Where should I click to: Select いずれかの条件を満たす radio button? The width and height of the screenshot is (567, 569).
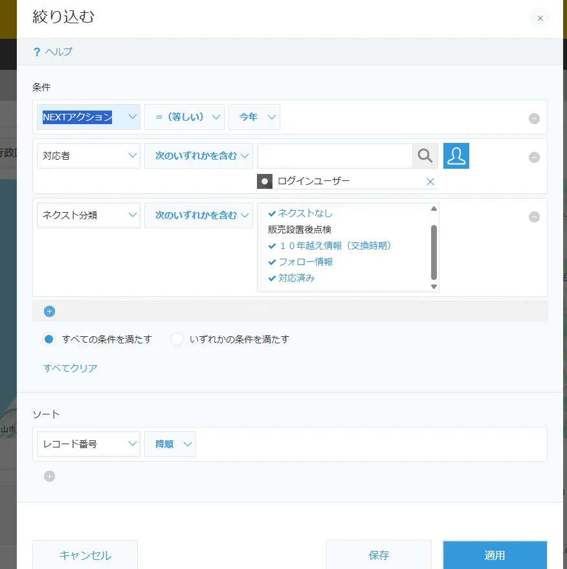tap(177, 339)
